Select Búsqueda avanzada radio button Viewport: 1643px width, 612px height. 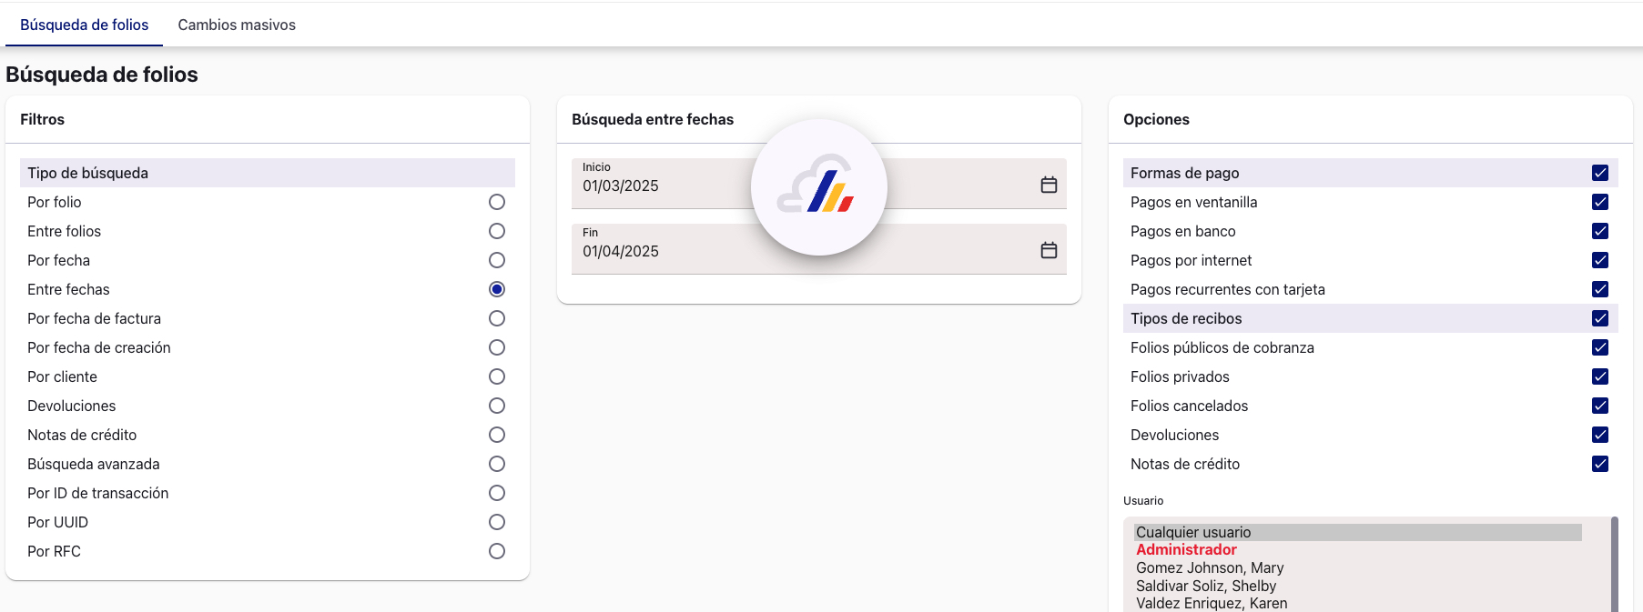(x=497, y=464)
